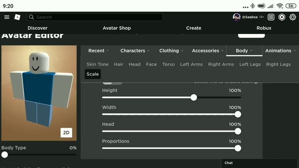Open the Robux hexagon icon

click(x=282, y=17)
